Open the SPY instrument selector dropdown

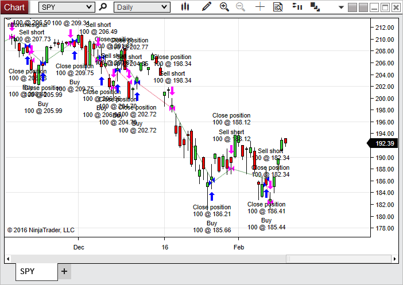(67, 7)
